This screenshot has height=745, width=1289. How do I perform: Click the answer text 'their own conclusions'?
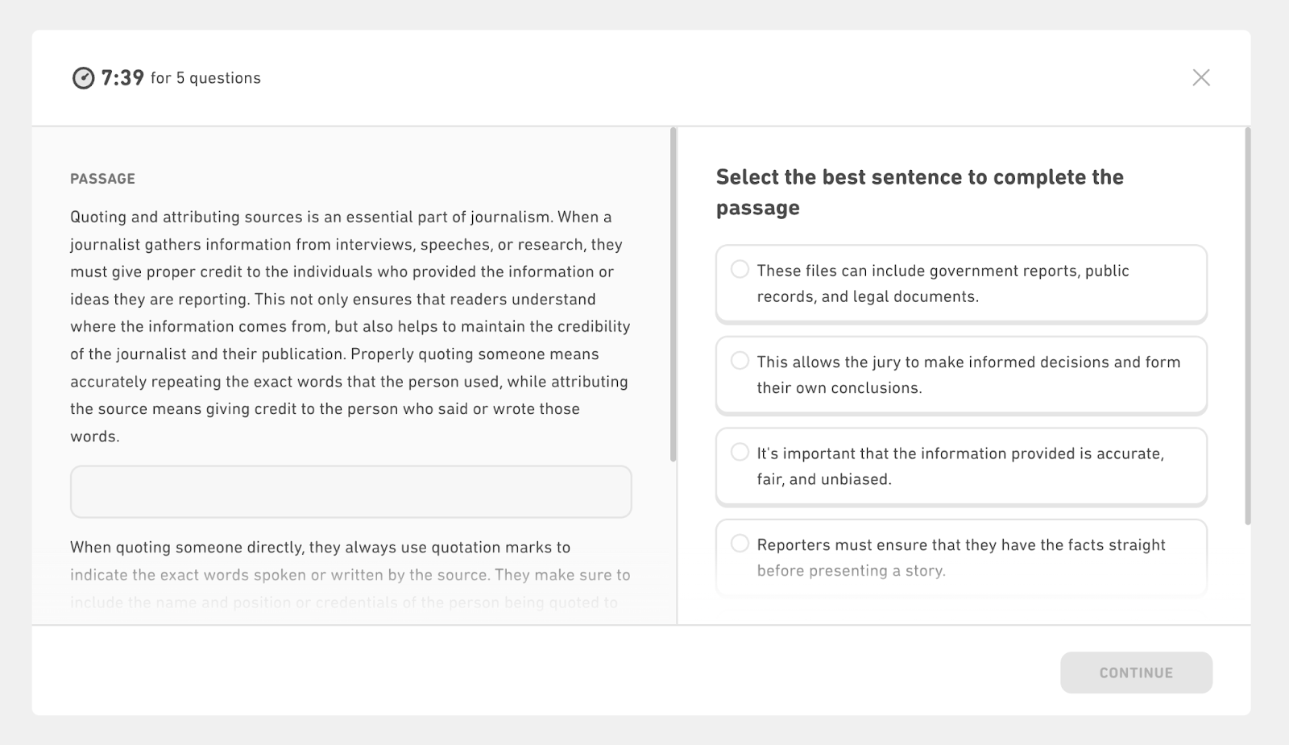[x=839, y=387]
